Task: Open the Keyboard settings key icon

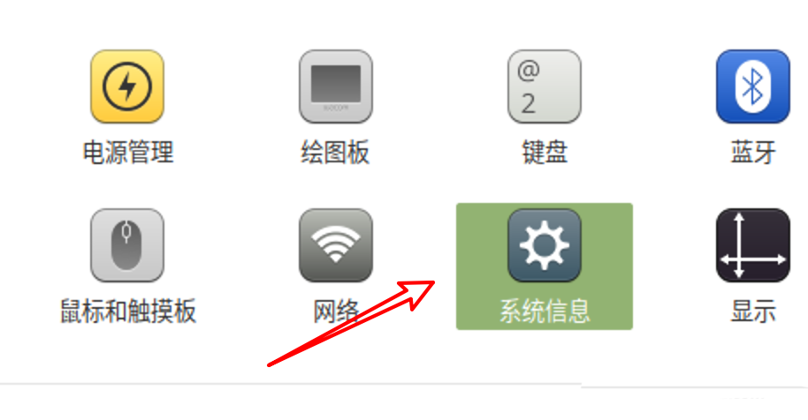Action: pyautogui.click(x=545, y=86)
